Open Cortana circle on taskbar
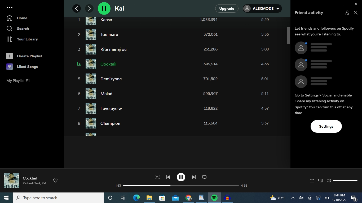Viewport: 362px width, 203px height. pos(110,198)
